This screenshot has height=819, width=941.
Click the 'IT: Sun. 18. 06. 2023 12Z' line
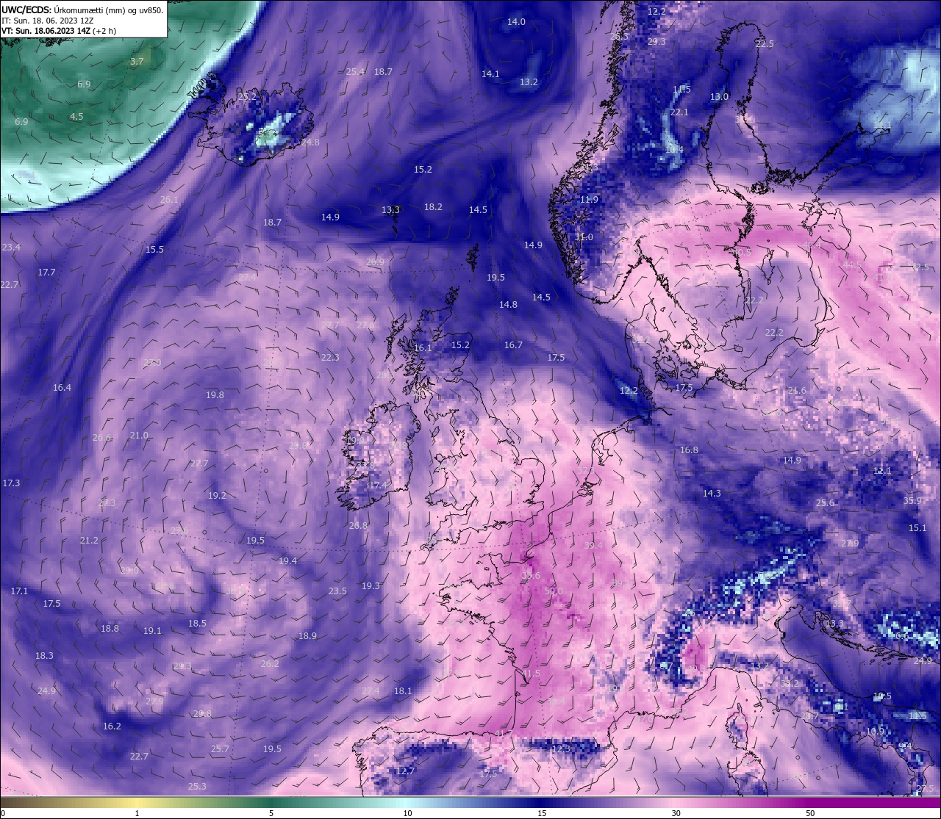(x=47, y=21)
